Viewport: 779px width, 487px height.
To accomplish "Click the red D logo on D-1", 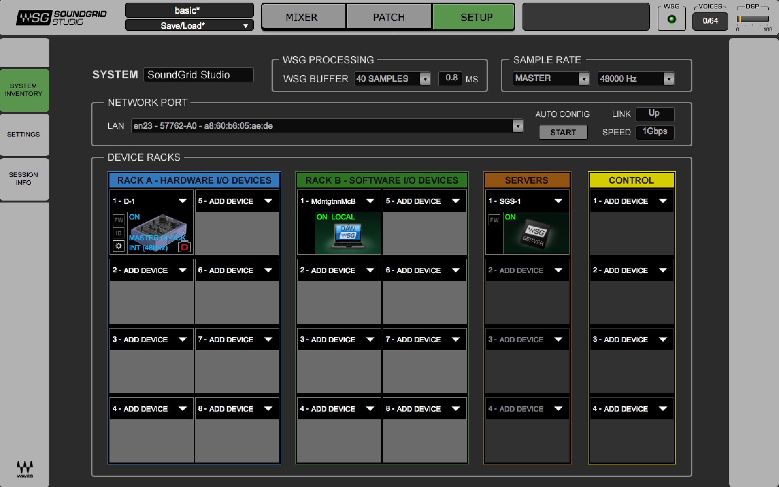I will [185, 247].
